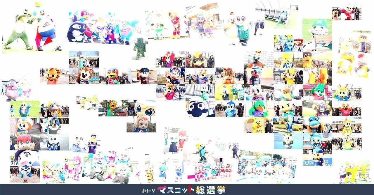Image resolution: width=374 pixels, height=195 pixels.
Task: Click the Jリーグ text in bottom banner
Action: pyautogui.click(x=148, y=191)
